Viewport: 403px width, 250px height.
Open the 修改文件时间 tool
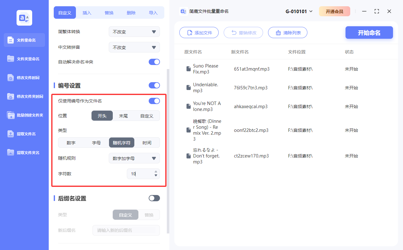click(x=24, y=77)
